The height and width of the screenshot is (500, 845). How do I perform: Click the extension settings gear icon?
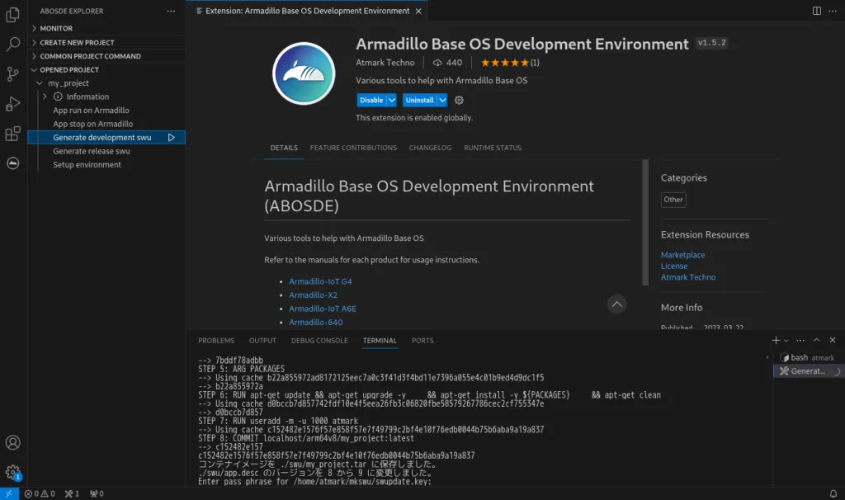(x=460, y=100)
